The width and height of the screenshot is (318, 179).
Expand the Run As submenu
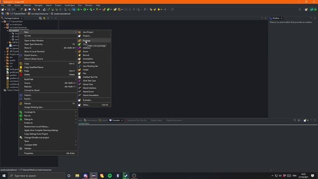(x=76, y=116)
